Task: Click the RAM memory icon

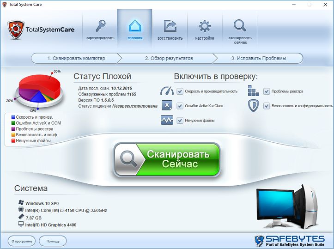Action: 21,217
